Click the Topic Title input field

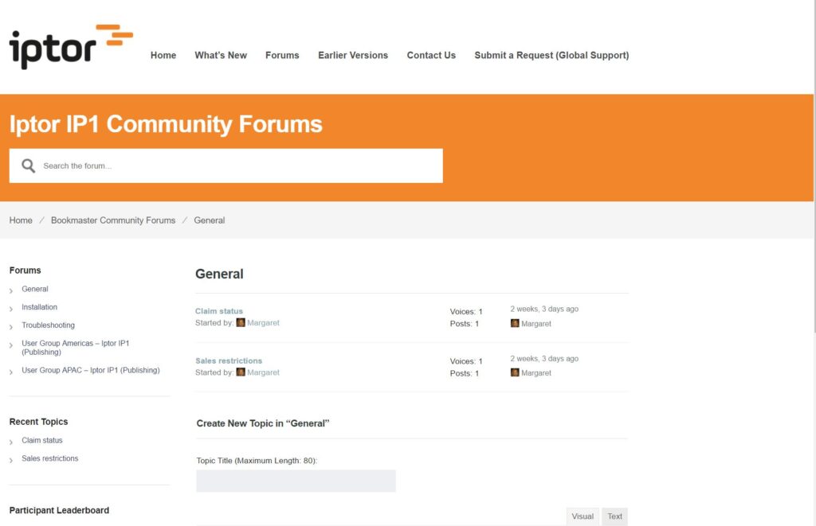pyautogui.click(x=296, y=481)
